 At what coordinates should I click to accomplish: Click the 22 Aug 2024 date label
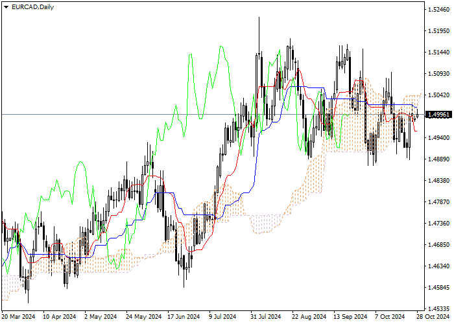[x=309, y=317]
